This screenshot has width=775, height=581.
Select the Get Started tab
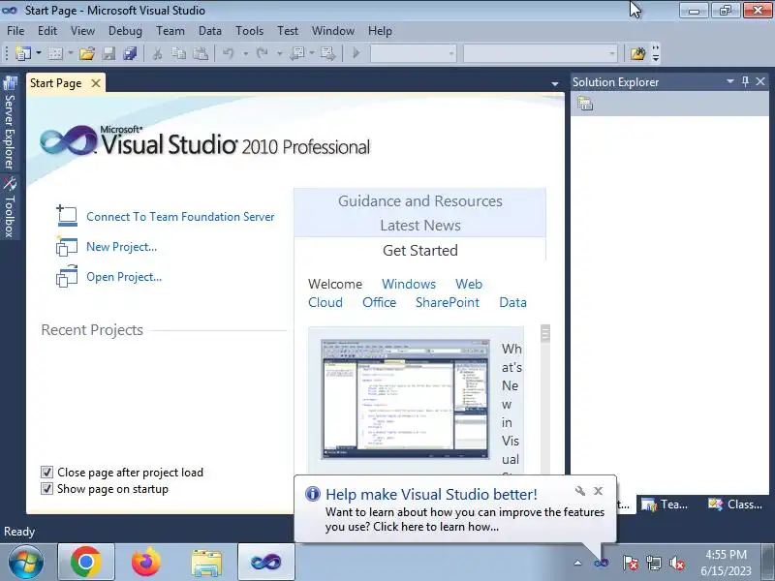click(420, 251)
